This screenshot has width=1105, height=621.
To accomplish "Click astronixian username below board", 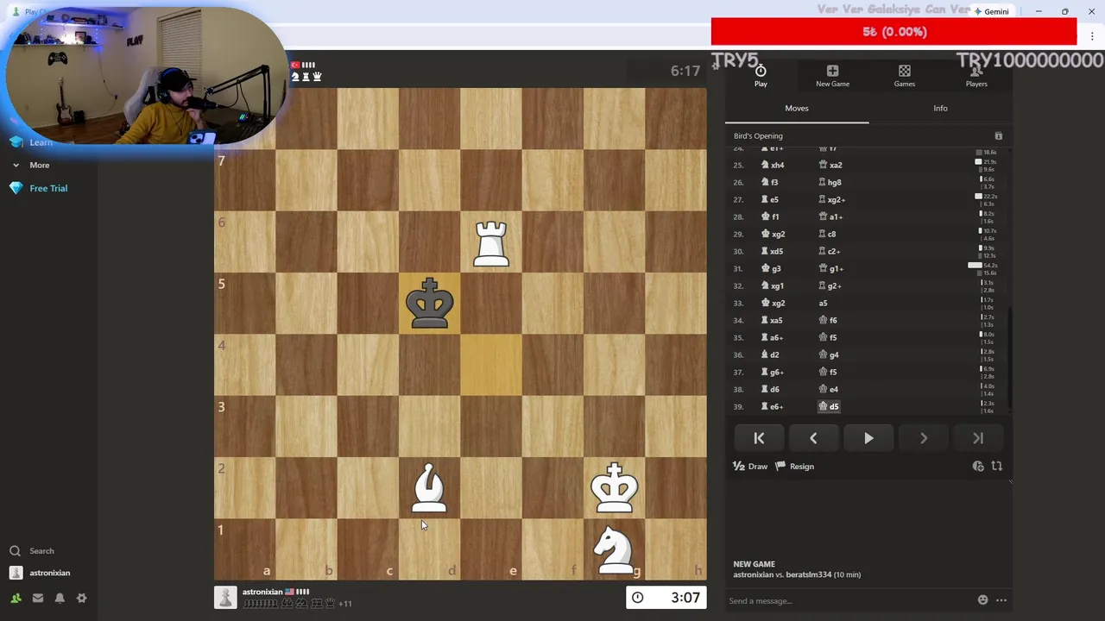I will coord(262,593).
